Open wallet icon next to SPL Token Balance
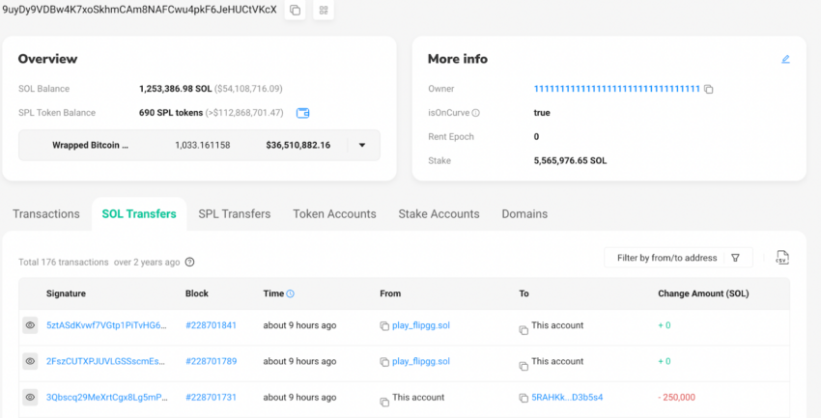 coord(302,113)
